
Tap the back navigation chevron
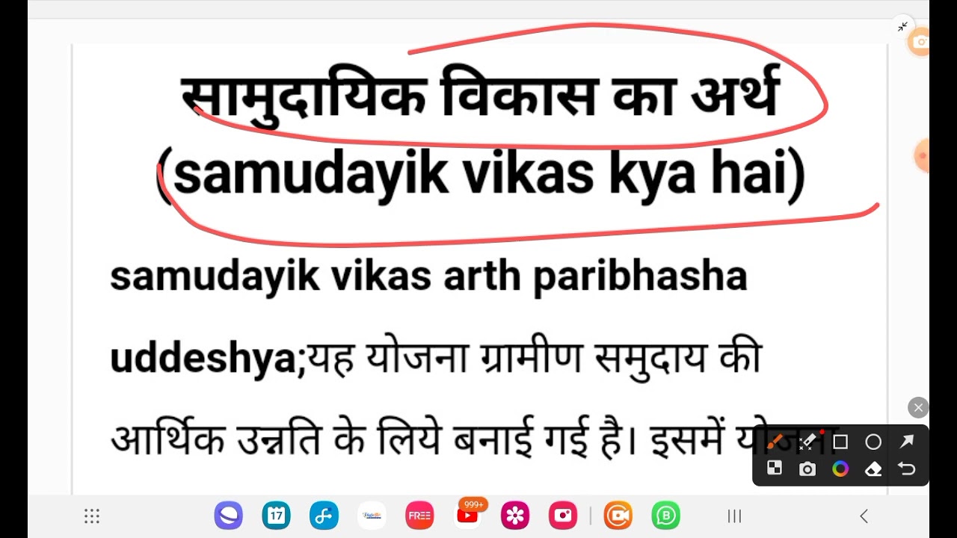tap(864, 516)
